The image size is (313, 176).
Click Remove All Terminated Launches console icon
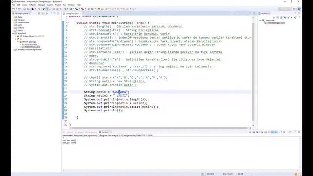click(x=257, y=132)
